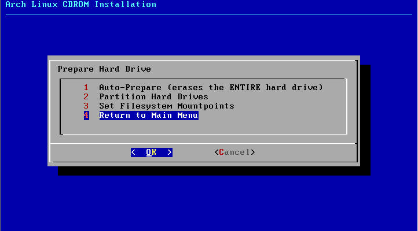Confirm with the OK button

(152, 152)
